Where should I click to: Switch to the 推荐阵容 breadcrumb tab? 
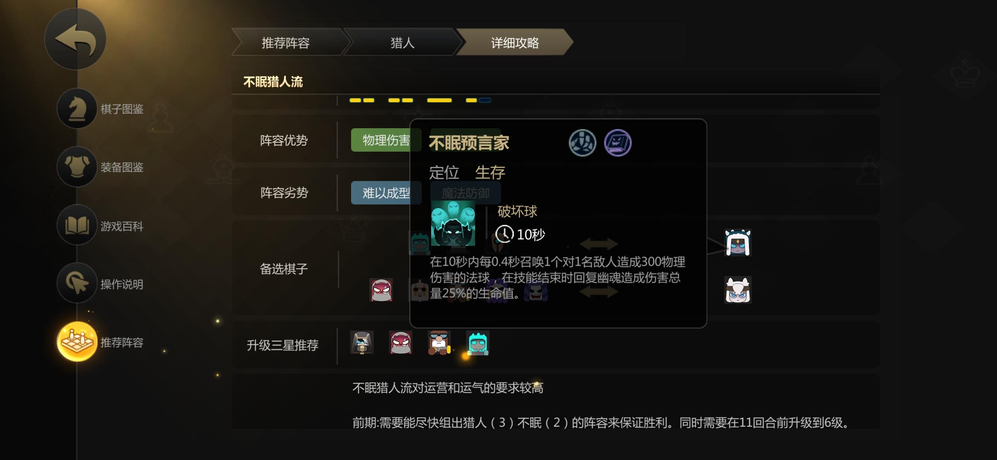[x=285, y=43]
